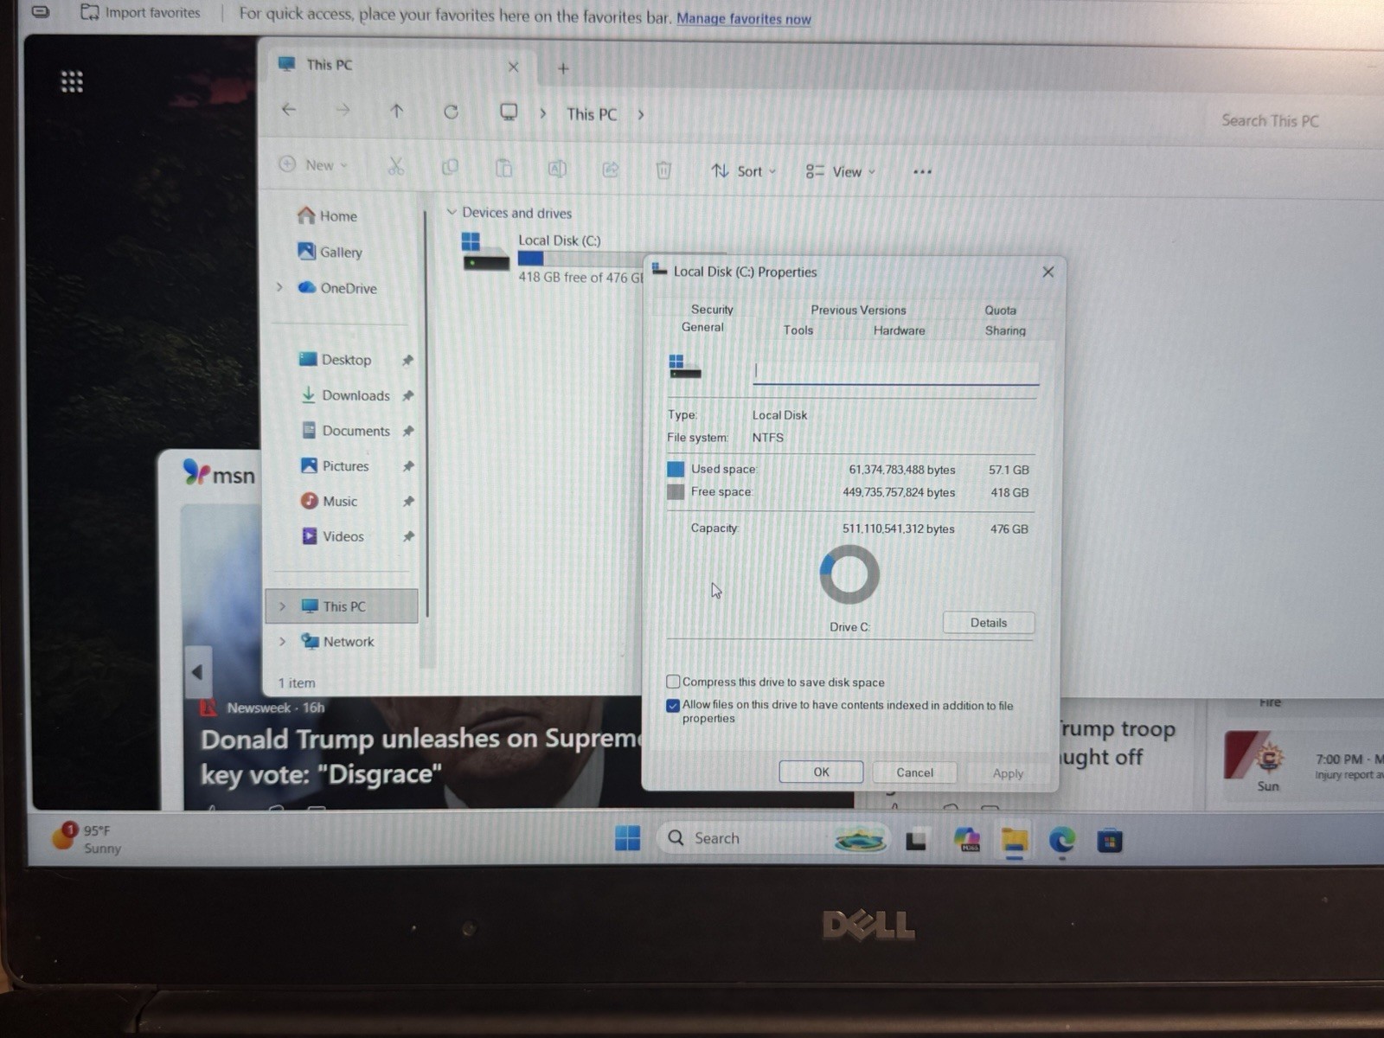This screenshot has height=1038, width=1384.
Task: Open the View dropdown menu
Action: pyautogui.click(x=841, y=172)
